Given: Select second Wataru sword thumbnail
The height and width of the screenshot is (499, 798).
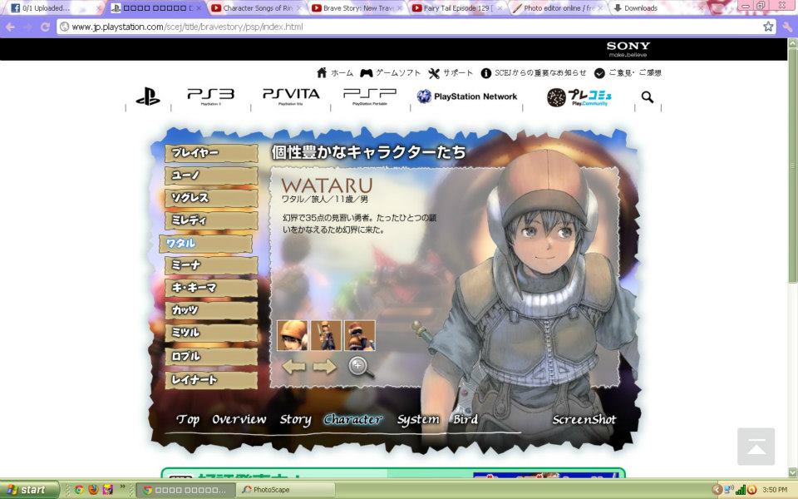Looking at the screenshot, I should tap(326, 335).
